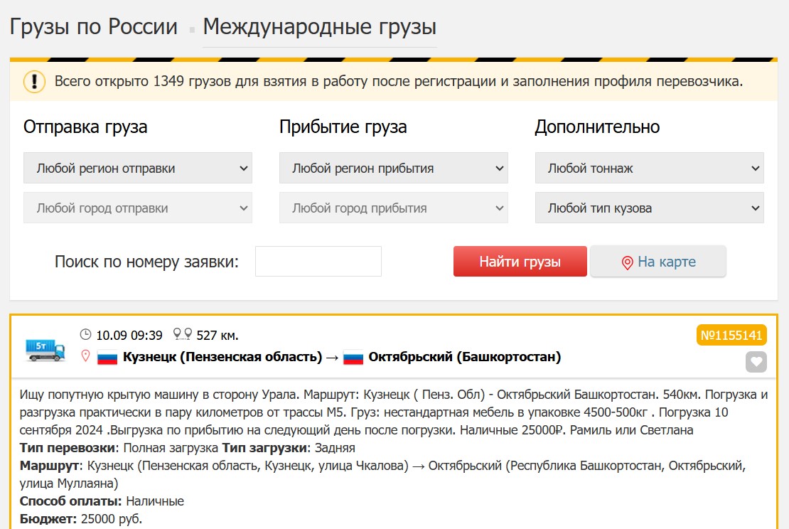The image size is (789, 529).
Task: Click the distance pins icon near 527 км
Action: (x=183, y=334)
